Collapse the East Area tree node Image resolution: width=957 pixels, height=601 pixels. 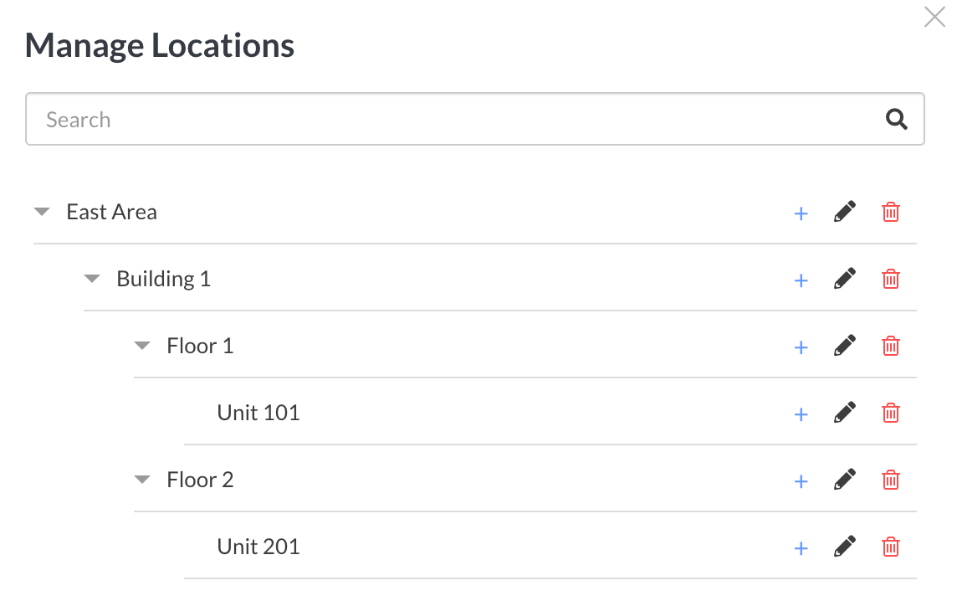42,212
